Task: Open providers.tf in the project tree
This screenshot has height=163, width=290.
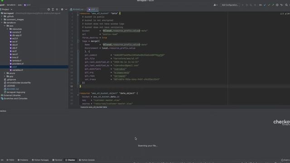Action: (18, 64)
